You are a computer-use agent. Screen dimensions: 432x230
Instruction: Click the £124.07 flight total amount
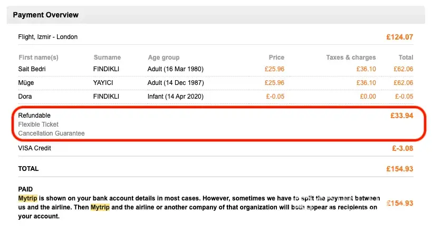pyautogui.click(x=399, y=37)
